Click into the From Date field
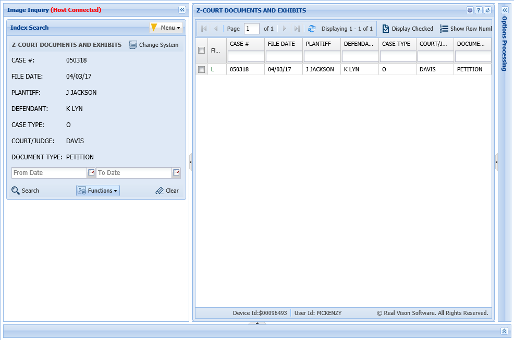Image resolution: width=514 pixels, height=340 pixels. (x=49, y=173)
